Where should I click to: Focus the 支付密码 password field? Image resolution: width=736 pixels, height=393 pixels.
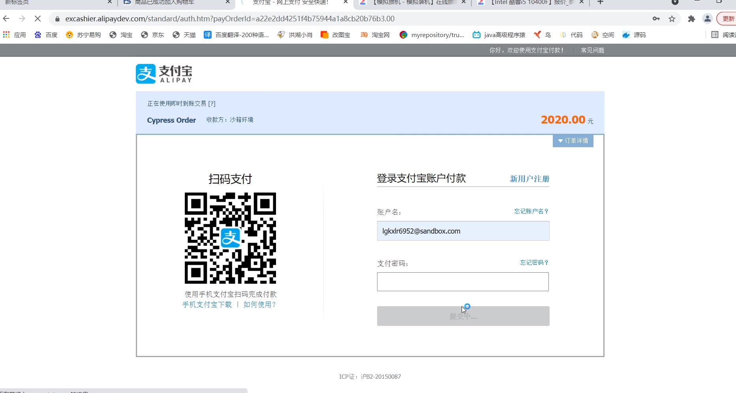(463, 282)
